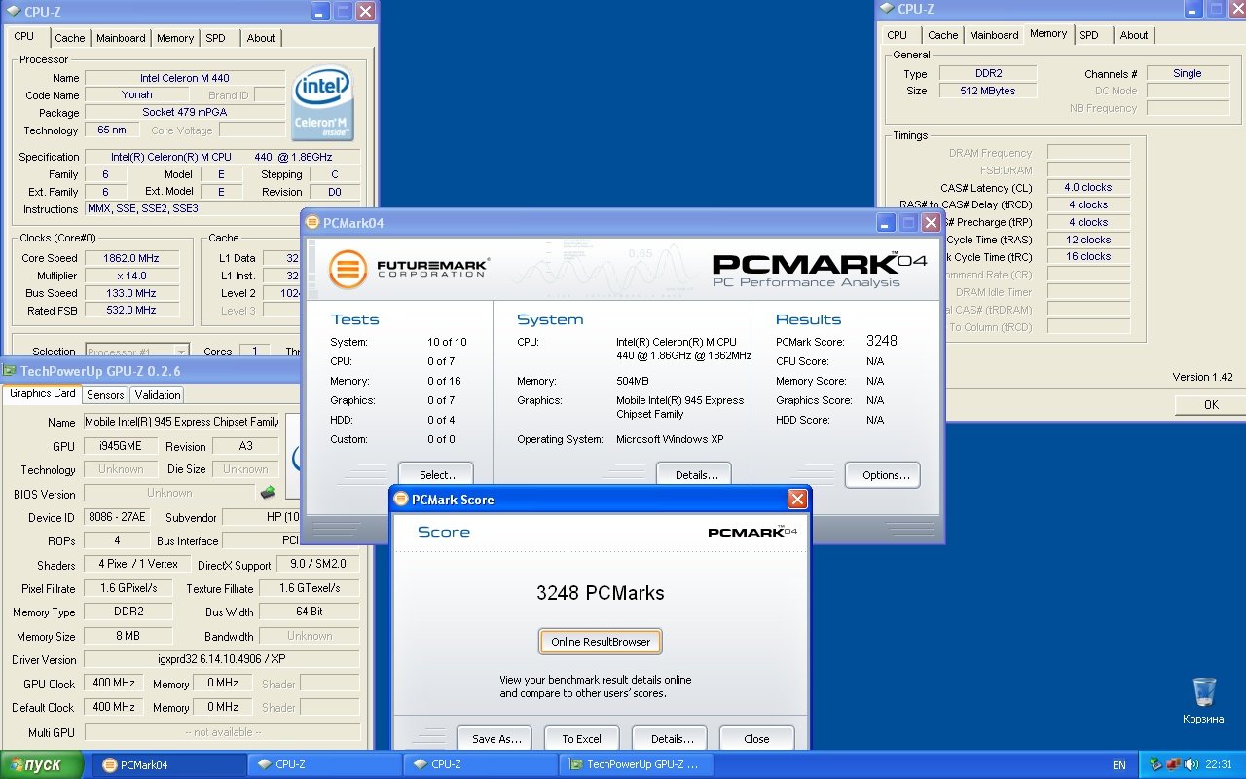Viewport: 1246px width, 779px height.
Task: Click the safely remove hardware tray icon
Action: click(x=1155, y=764)
